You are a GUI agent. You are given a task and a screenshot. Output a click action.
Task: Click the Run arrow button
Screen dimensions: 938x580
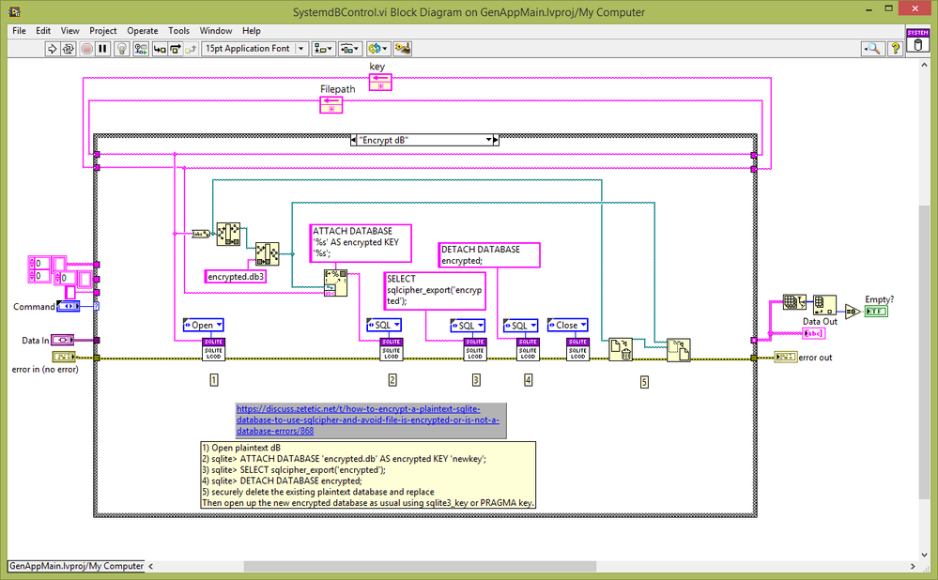54,48
